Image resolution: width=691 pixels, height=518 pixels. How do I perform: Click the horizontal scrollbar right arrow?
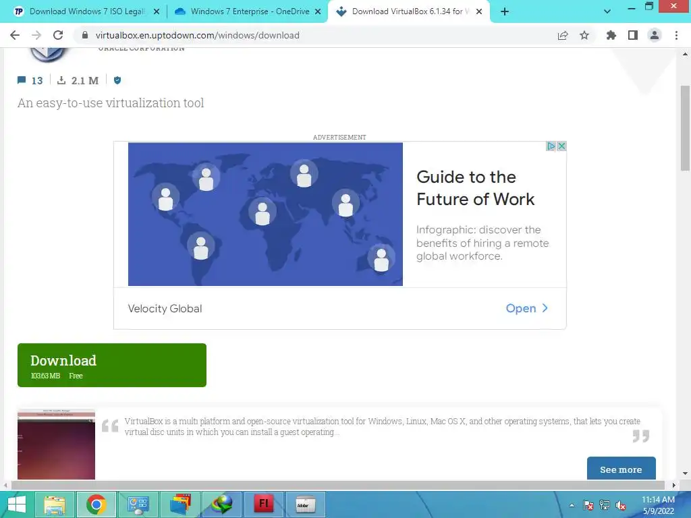click(x=674, y=486)
